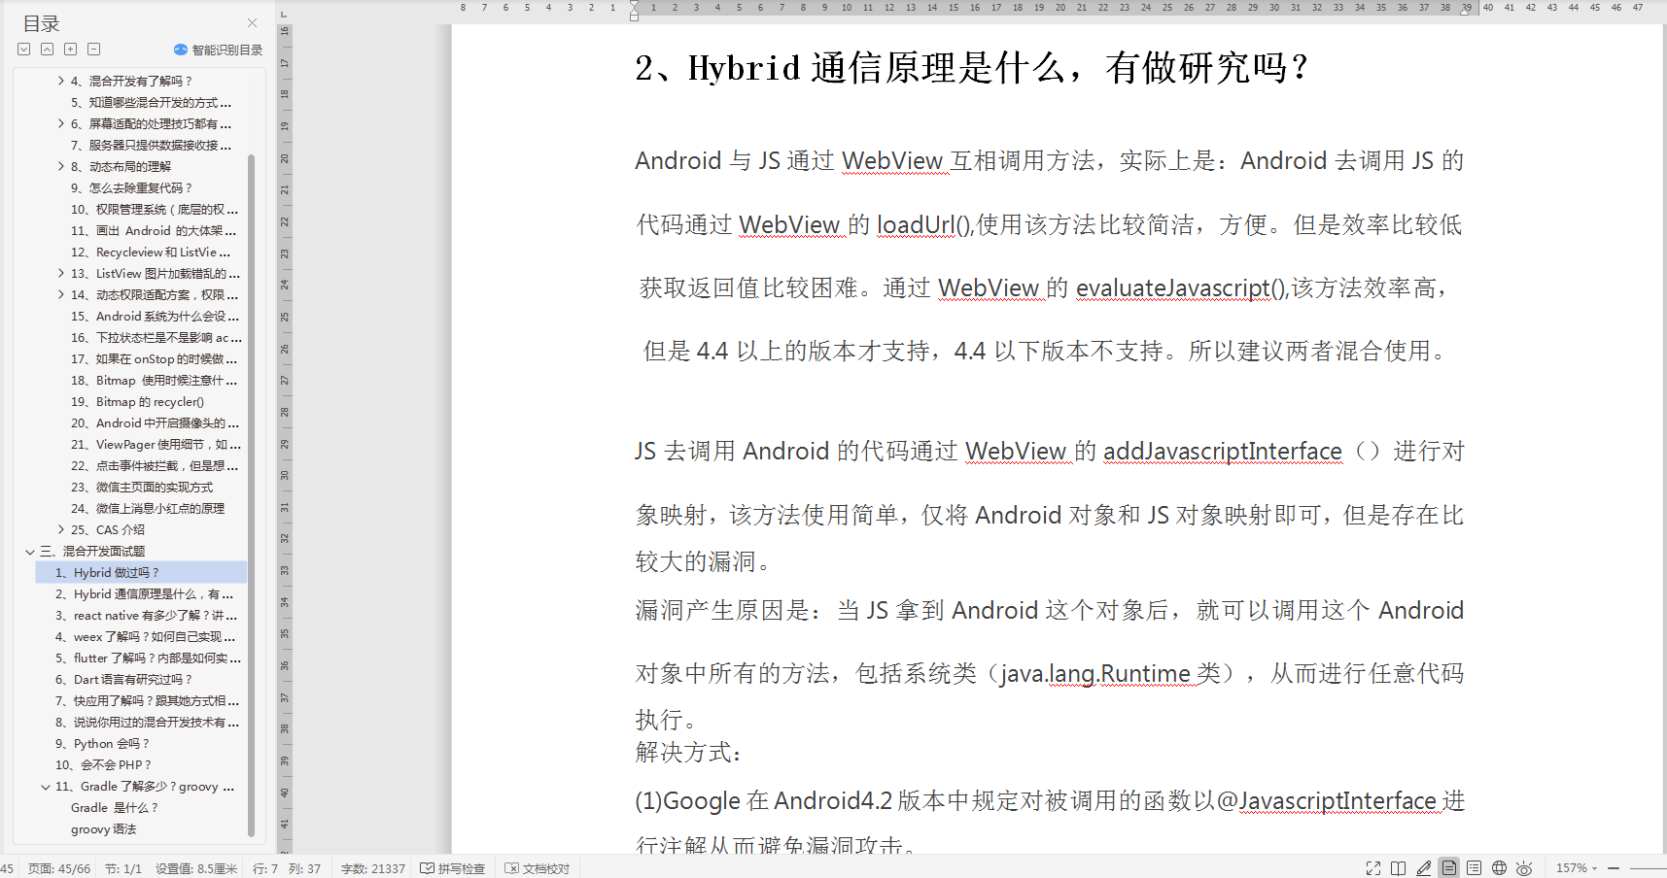The height and width of the screenshot is (878, 1667).
Task: Go to outline entry 21、ViewPager 使用细节
Action: click(156, 445)
